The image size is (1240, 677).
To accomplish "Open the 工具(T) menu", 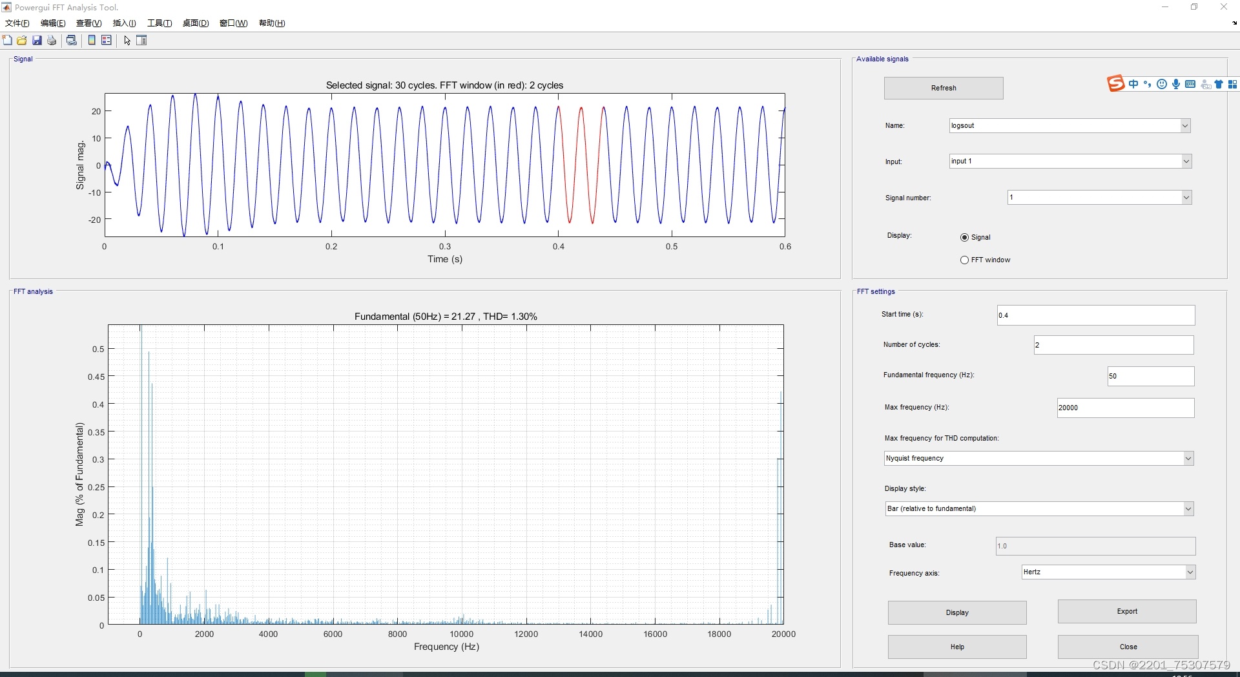I will pyautogui.click(x=160, y=23).
